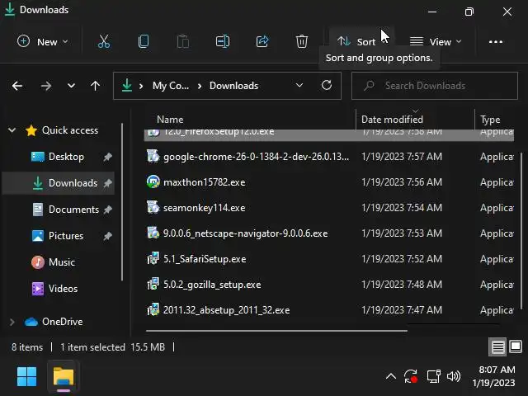Select Downloads in the navigation pane

pos(59,183)
